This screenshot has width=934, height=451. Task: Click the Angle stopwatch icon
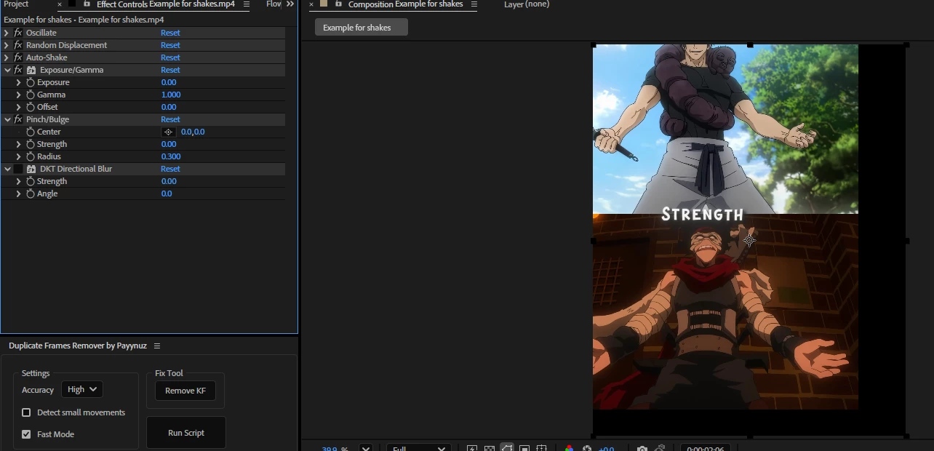pyautogui.click(x=31, y=193)
